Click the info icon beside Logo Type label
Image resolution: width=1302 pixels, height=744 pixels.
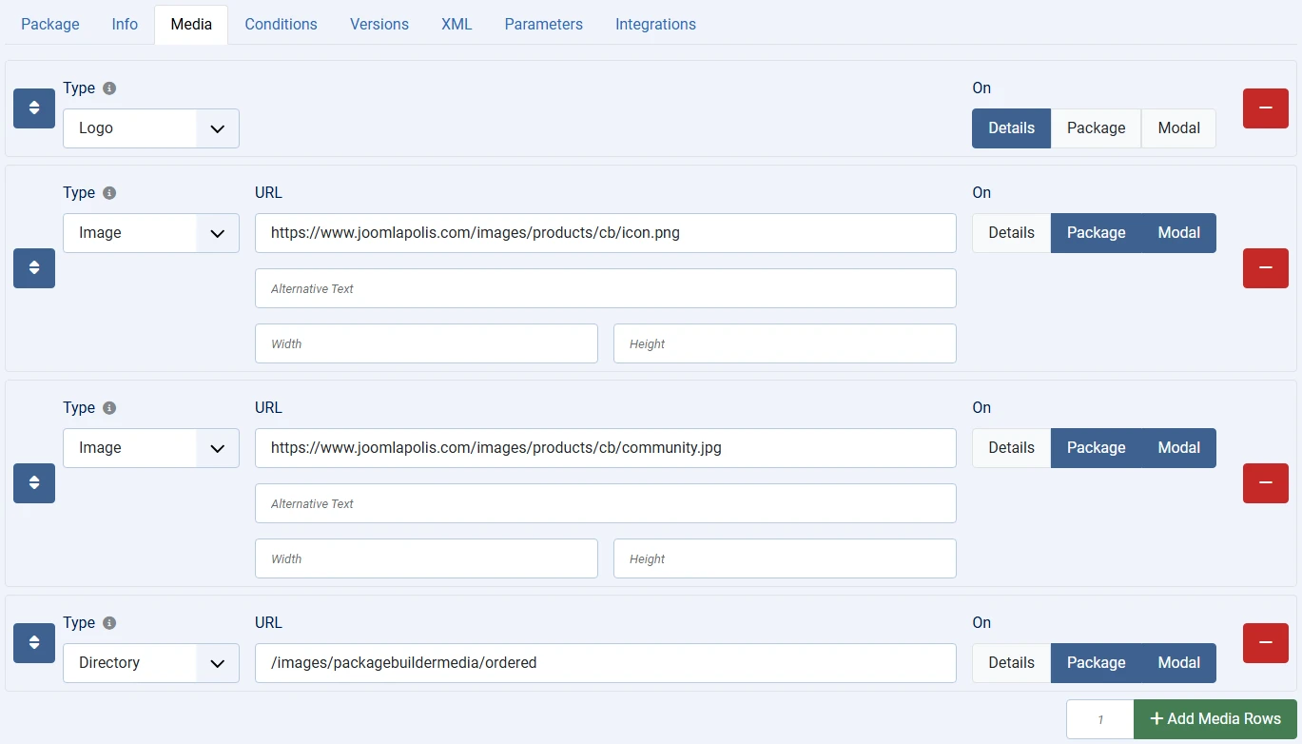pyautogui.click(x=109, y=88)
